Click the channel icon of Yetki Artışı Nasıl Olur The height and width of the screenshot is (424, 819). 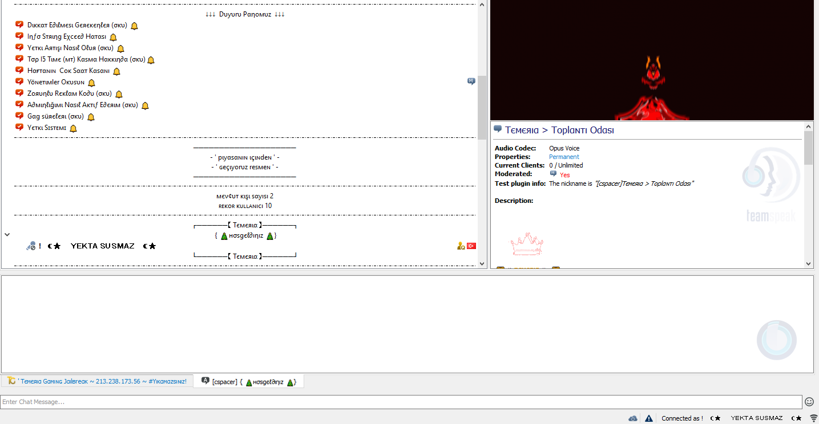tap(19, 48)
